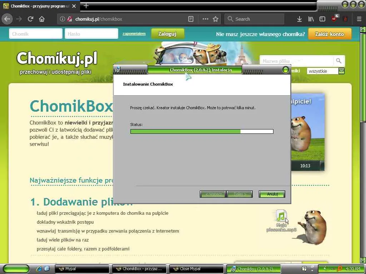Follow the zapomniałem link
Viewport: 366px width, 274px height.
point(134,34)
